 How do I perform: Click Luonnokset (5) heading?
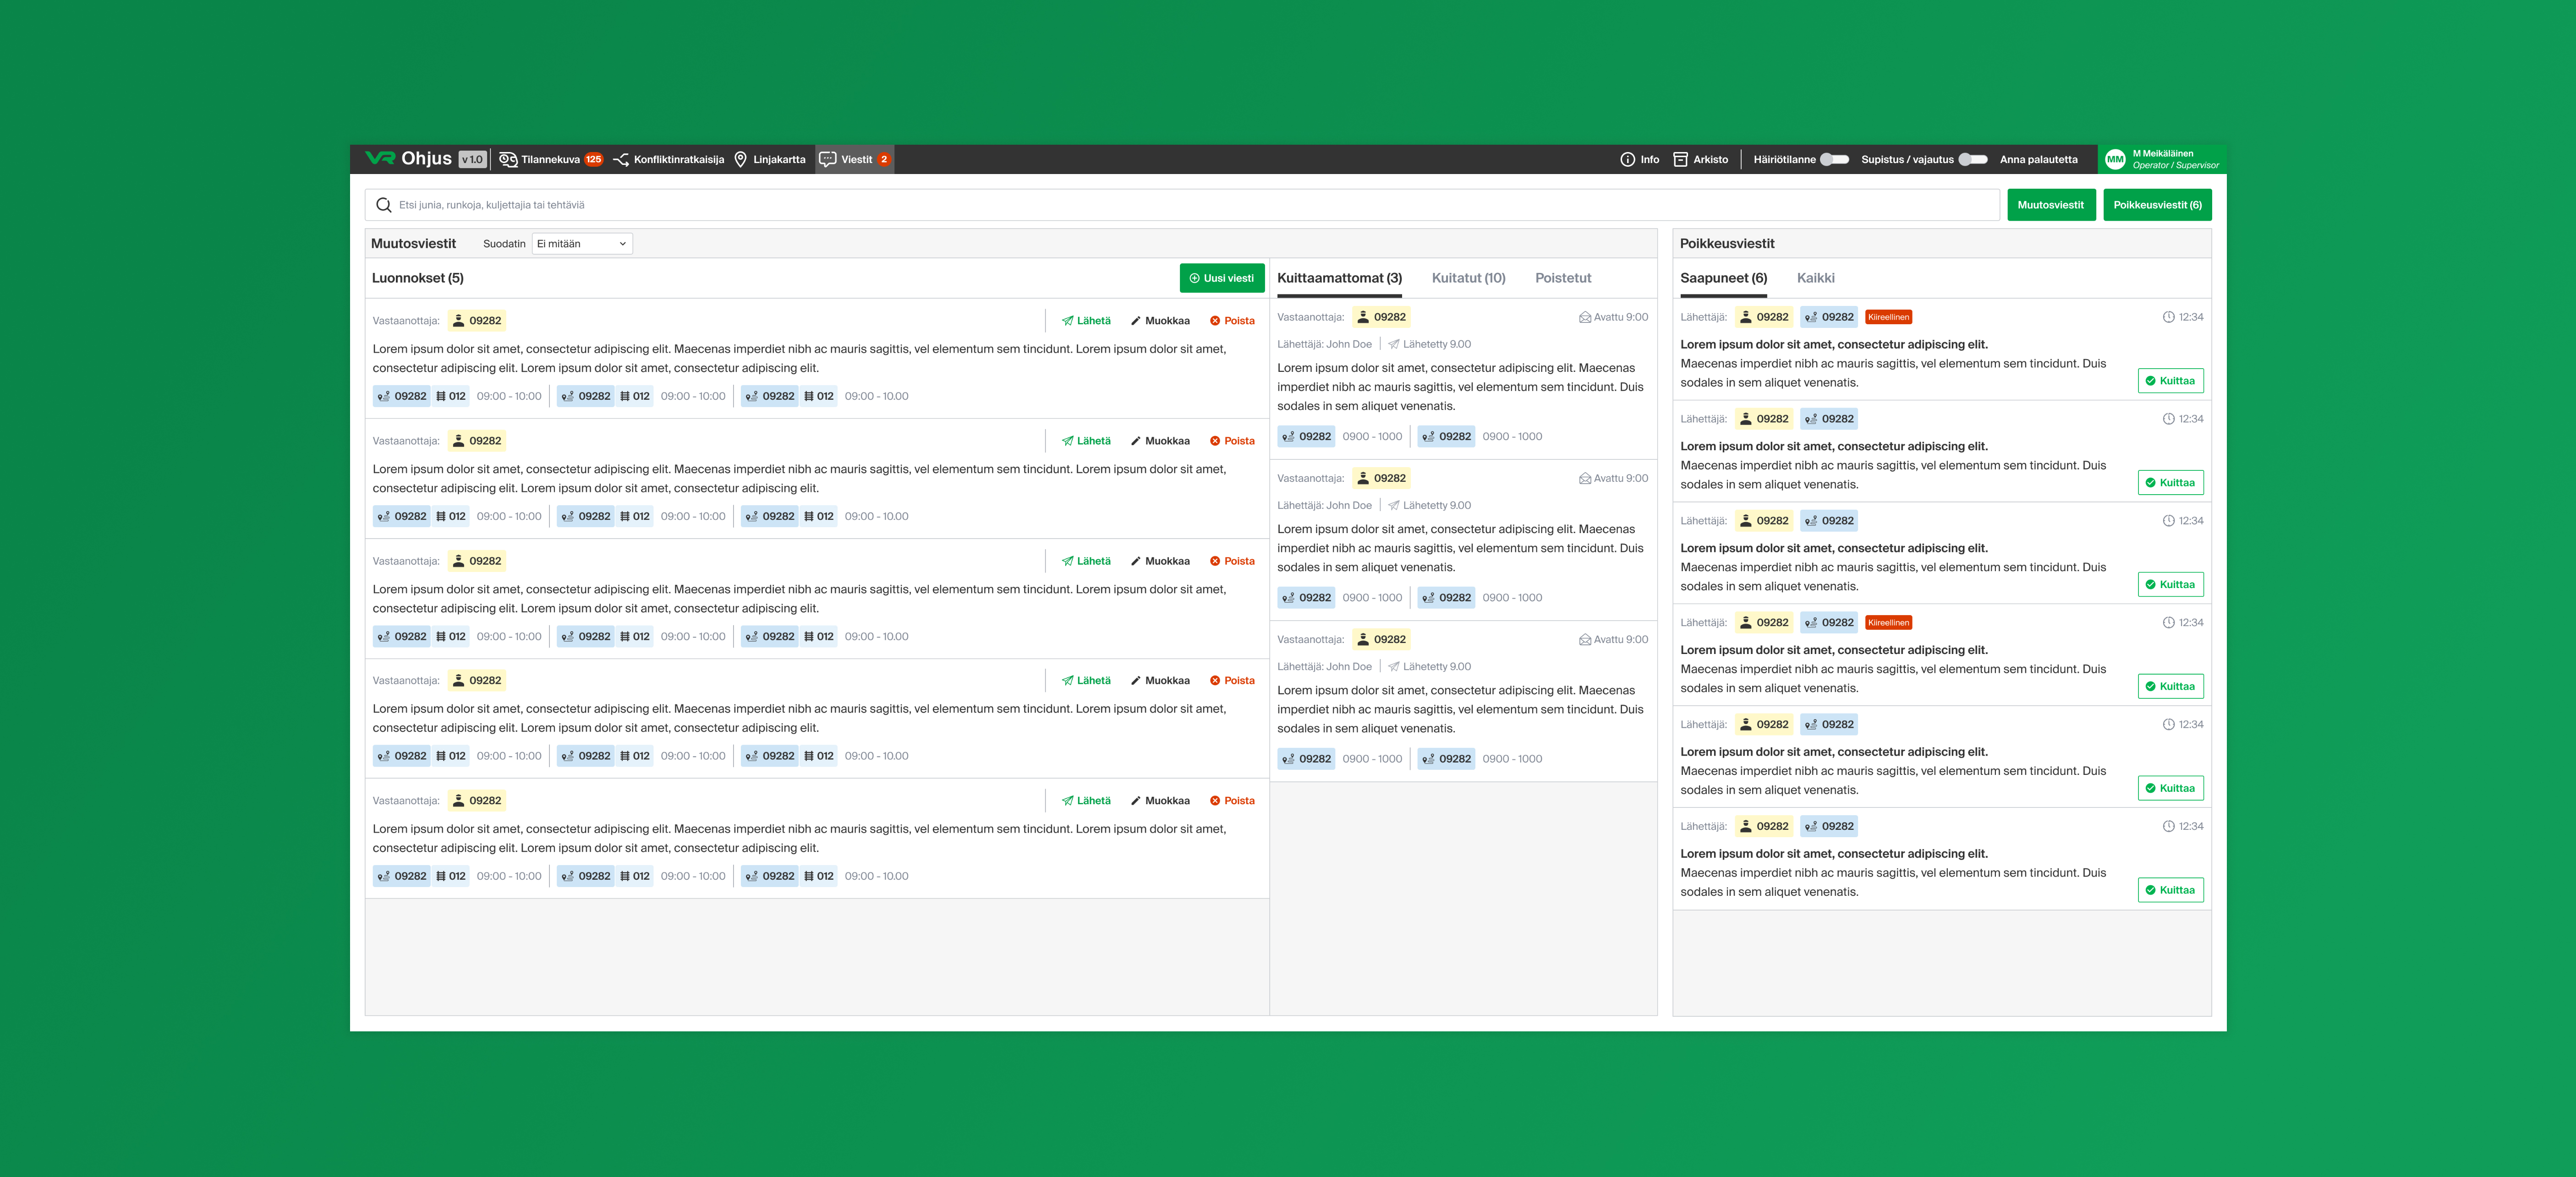418,278
